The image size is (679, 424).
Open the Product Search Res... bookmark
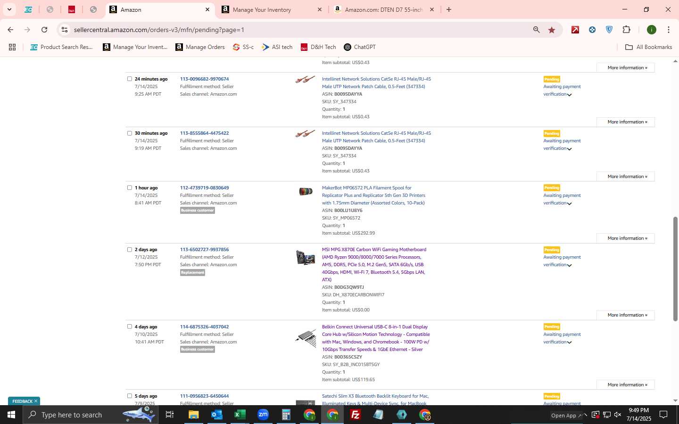pyautogui.click(x=62, y=47)
